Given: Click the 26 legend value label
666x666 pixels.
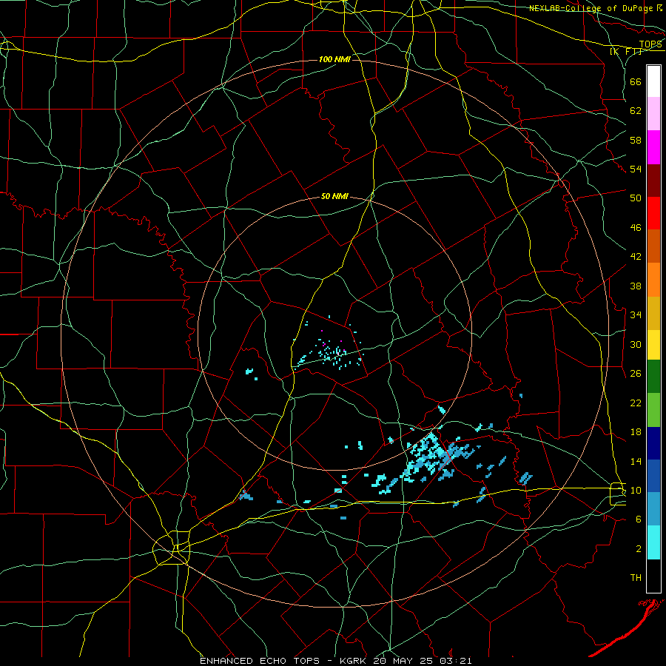Looking at the screenshot, I should tap(636, 374).
